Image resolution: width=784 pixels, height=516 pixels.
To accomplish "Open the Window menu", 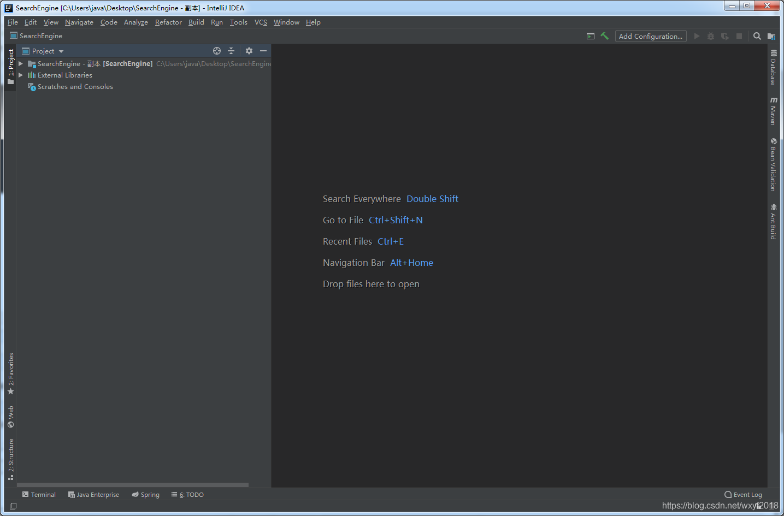I will 286,22.
